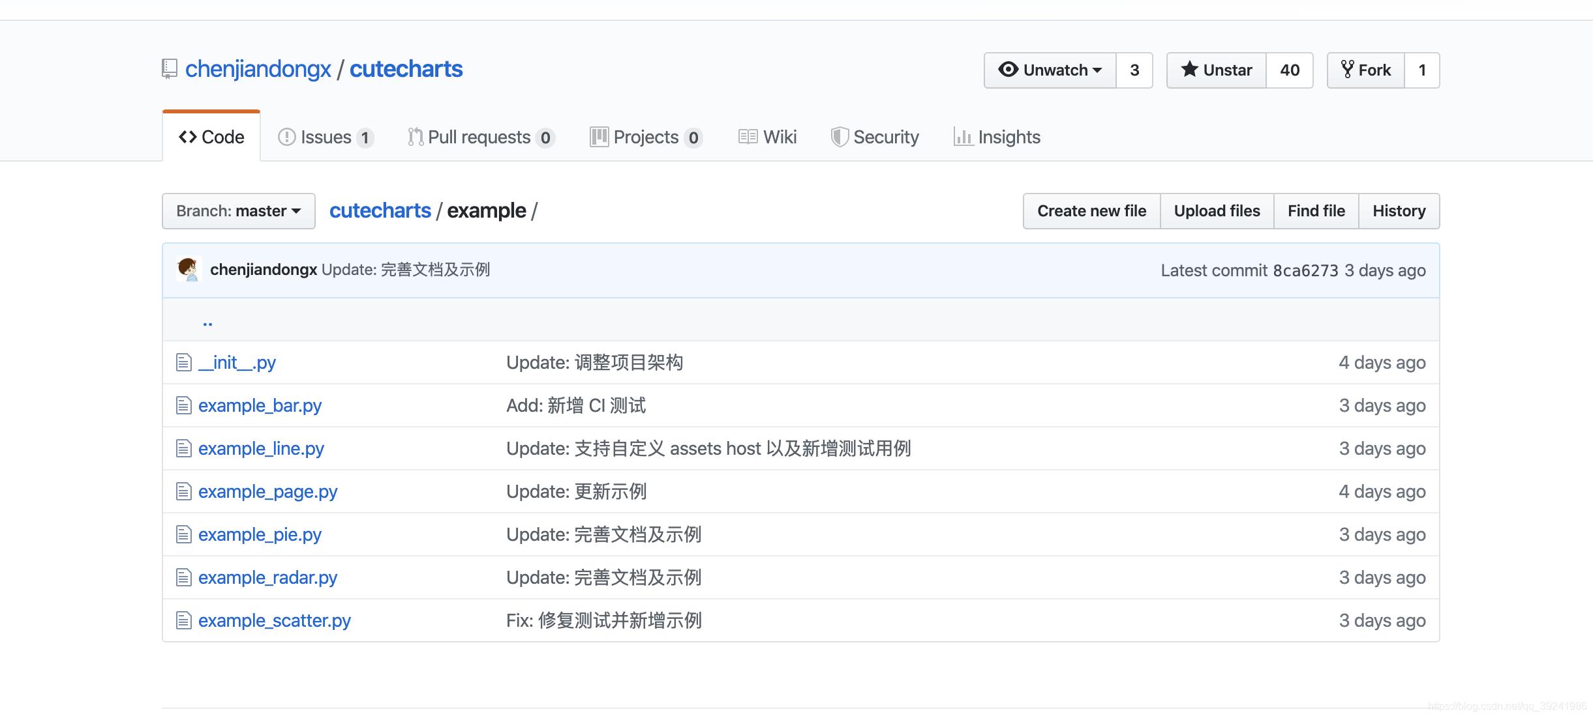Image resolution: width=1593 pixels, height=718 pixels.
Task: Click '3 days ago' in example_scatter.py row
Action: click(x=1382, y=620)
